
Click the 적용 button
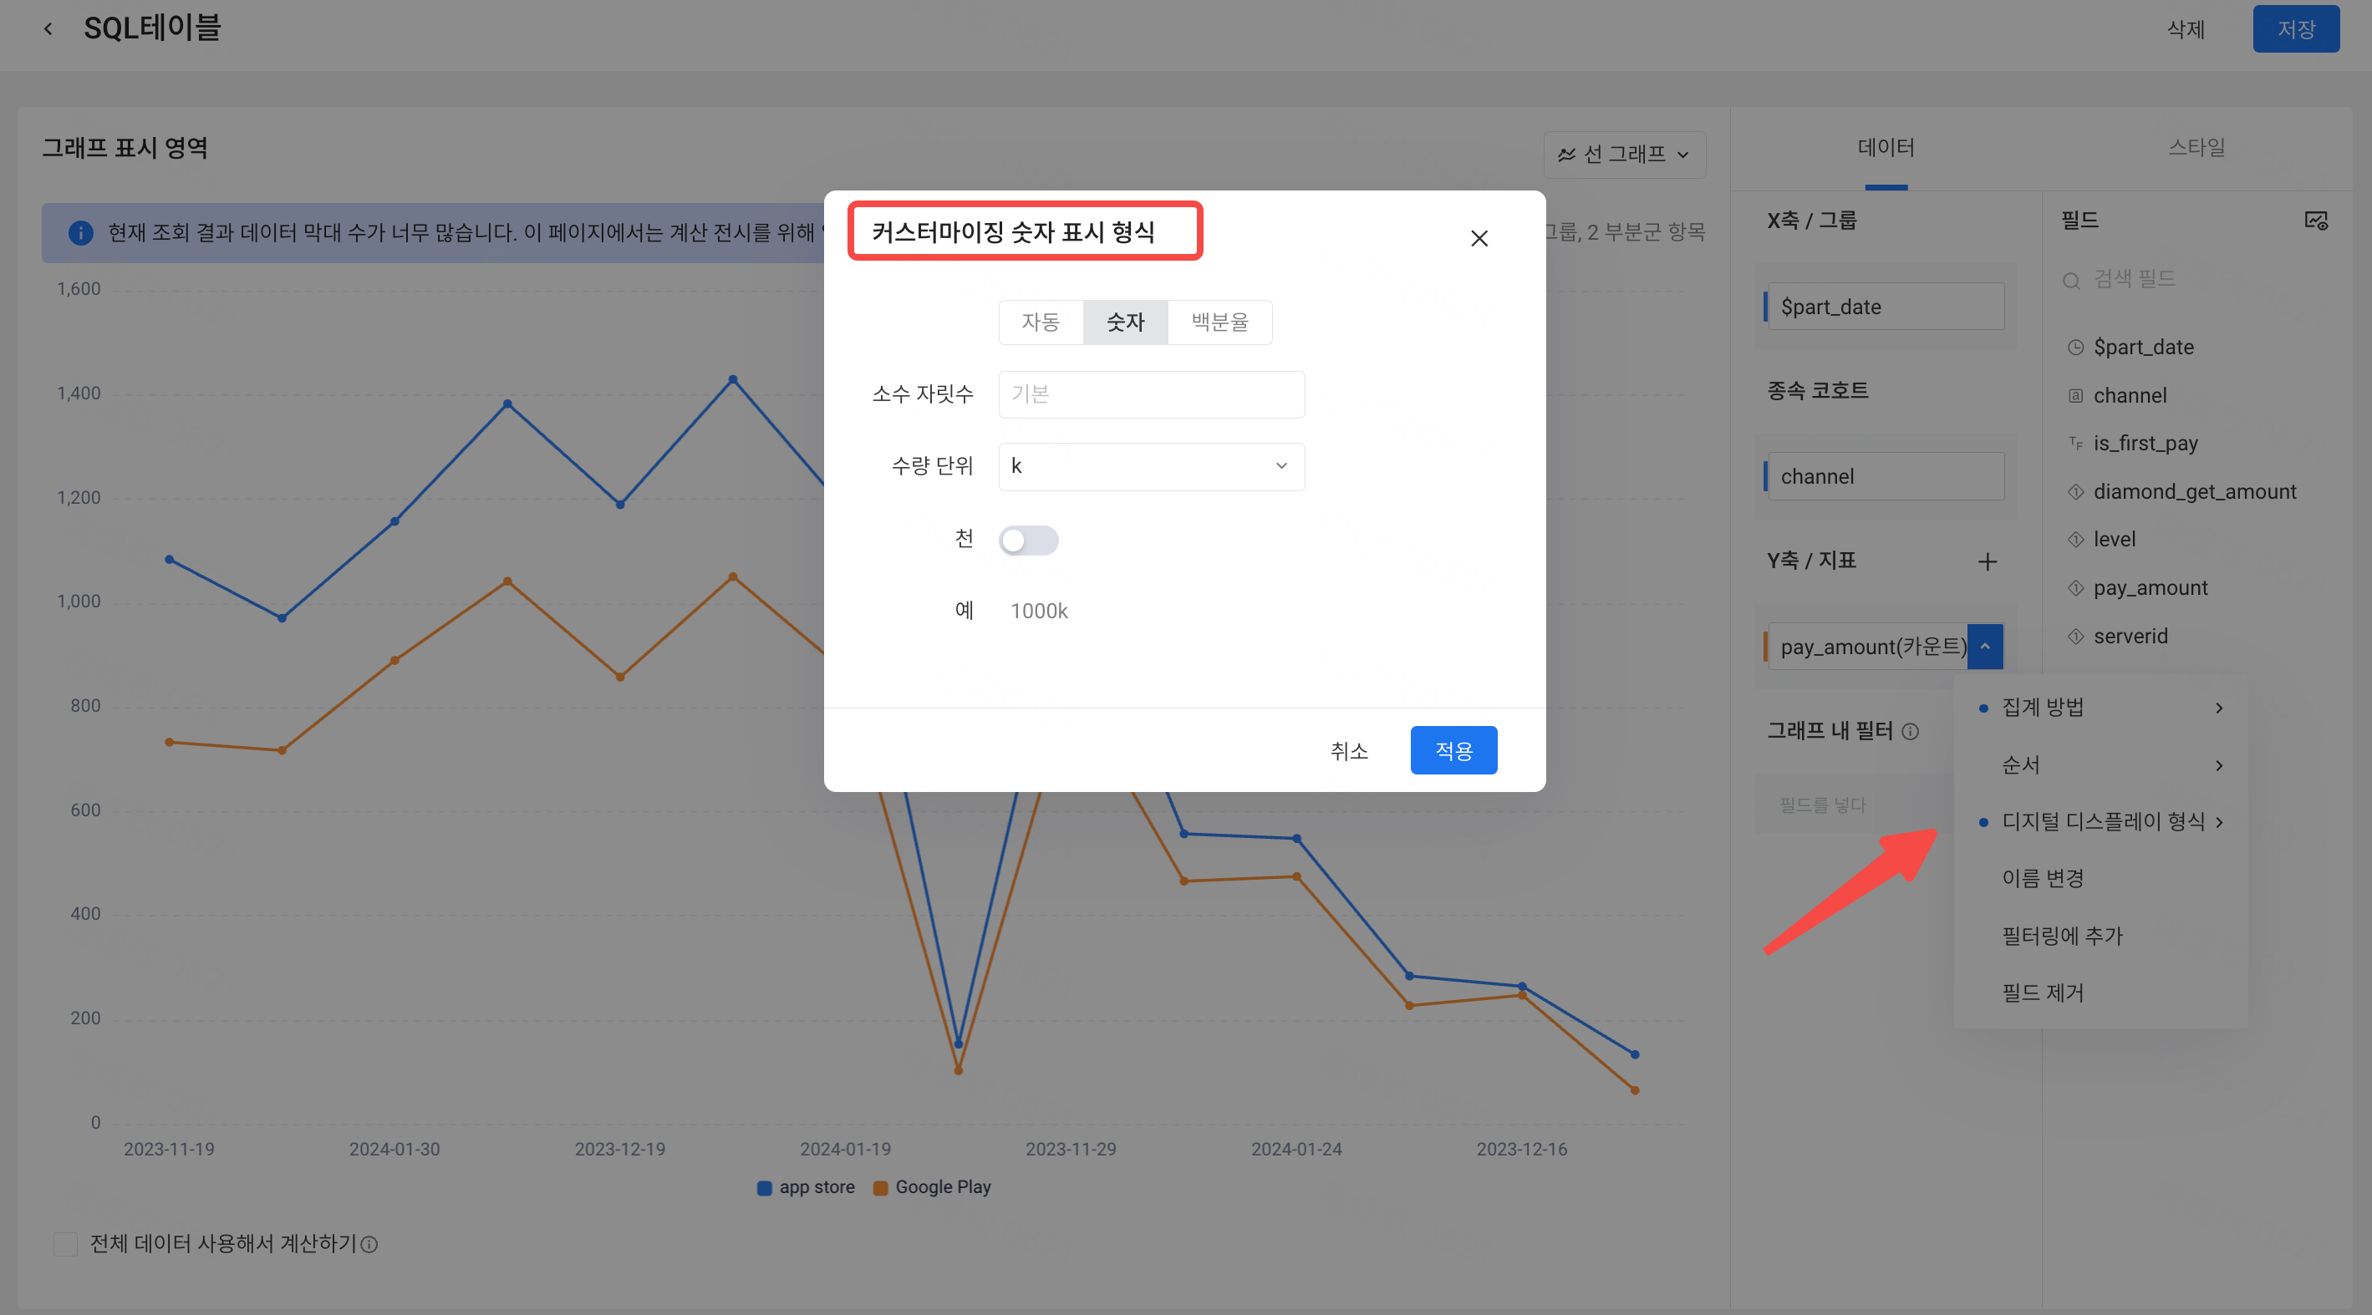click(x=1453, y=751)
